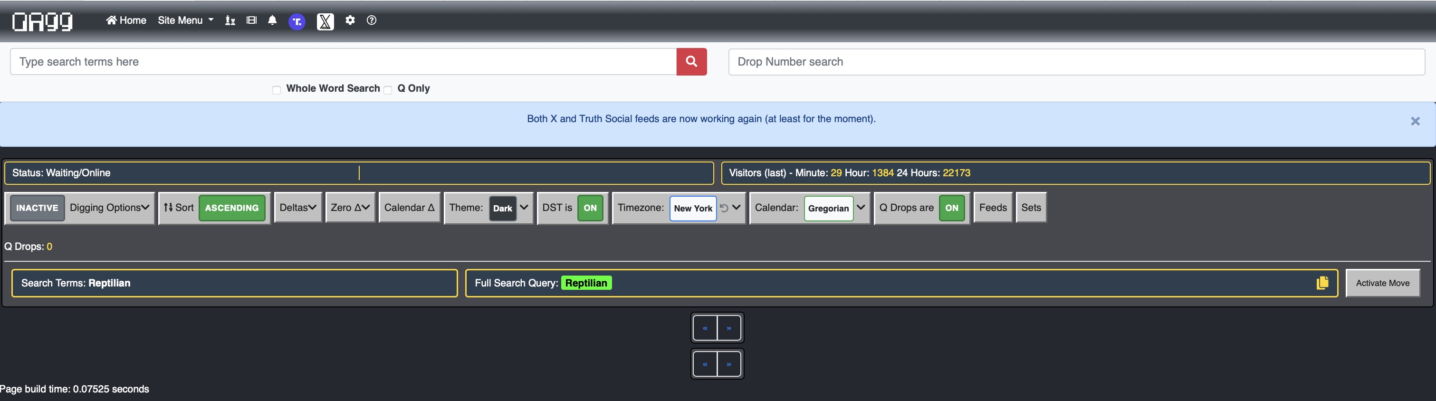Viewport: 1436px width, 401px height.
Task: Click the timezone reset undo icon
Action: point(724,208)
